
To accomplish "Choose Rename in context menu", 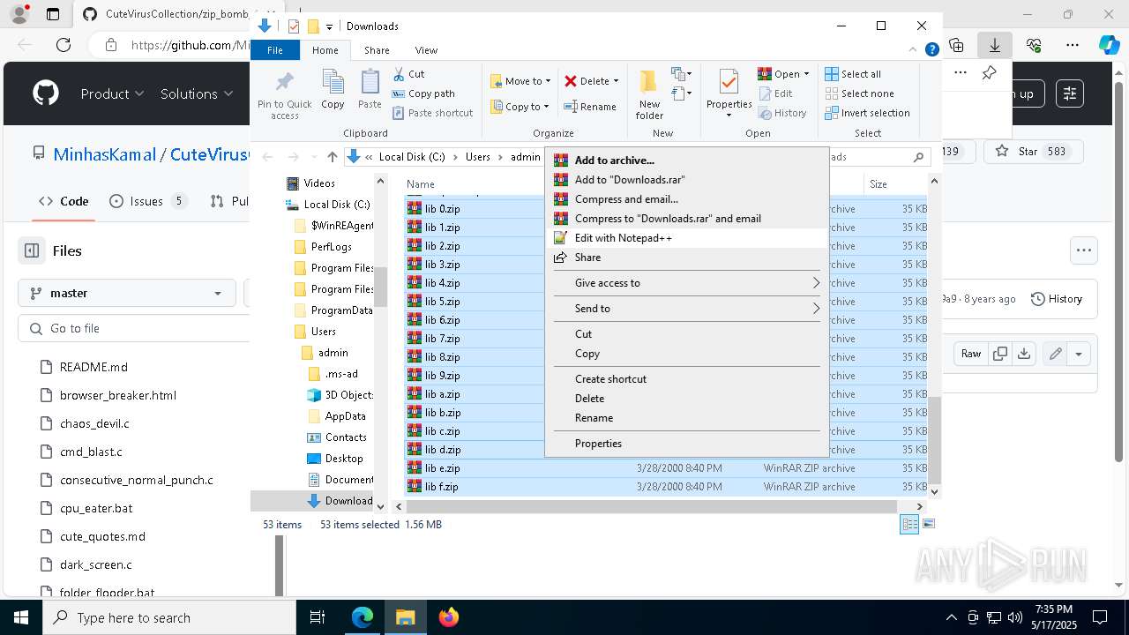I will (686, 418).
